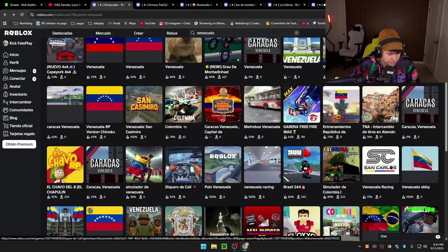Open the GARENA FREE FIRE MAX thumbnail
The width and height of the screenshot is (448, 252).
[302, 104]
